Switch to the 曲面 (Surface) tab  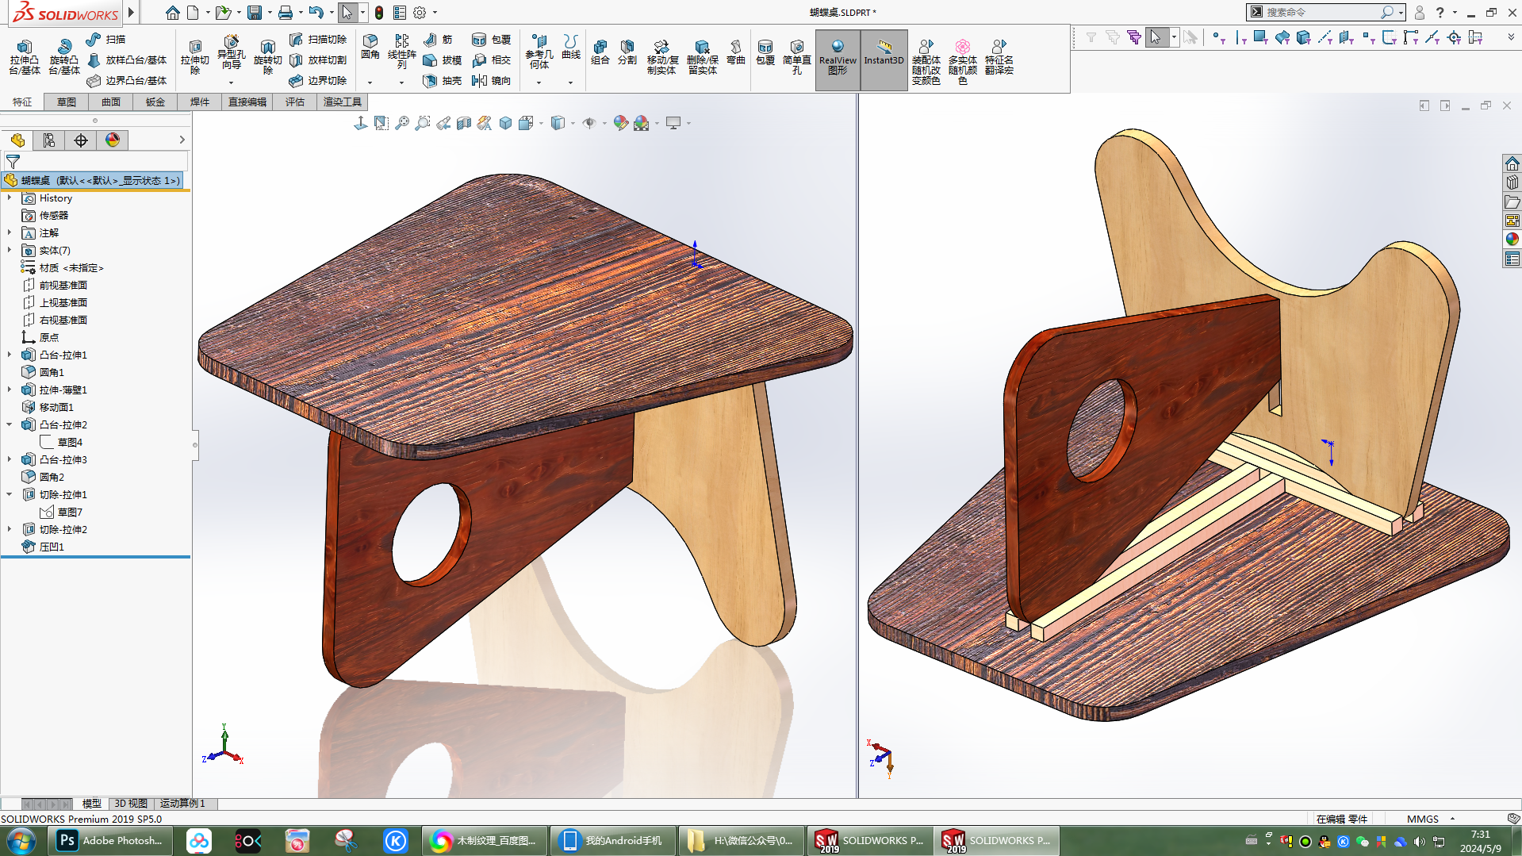point(111,102)
